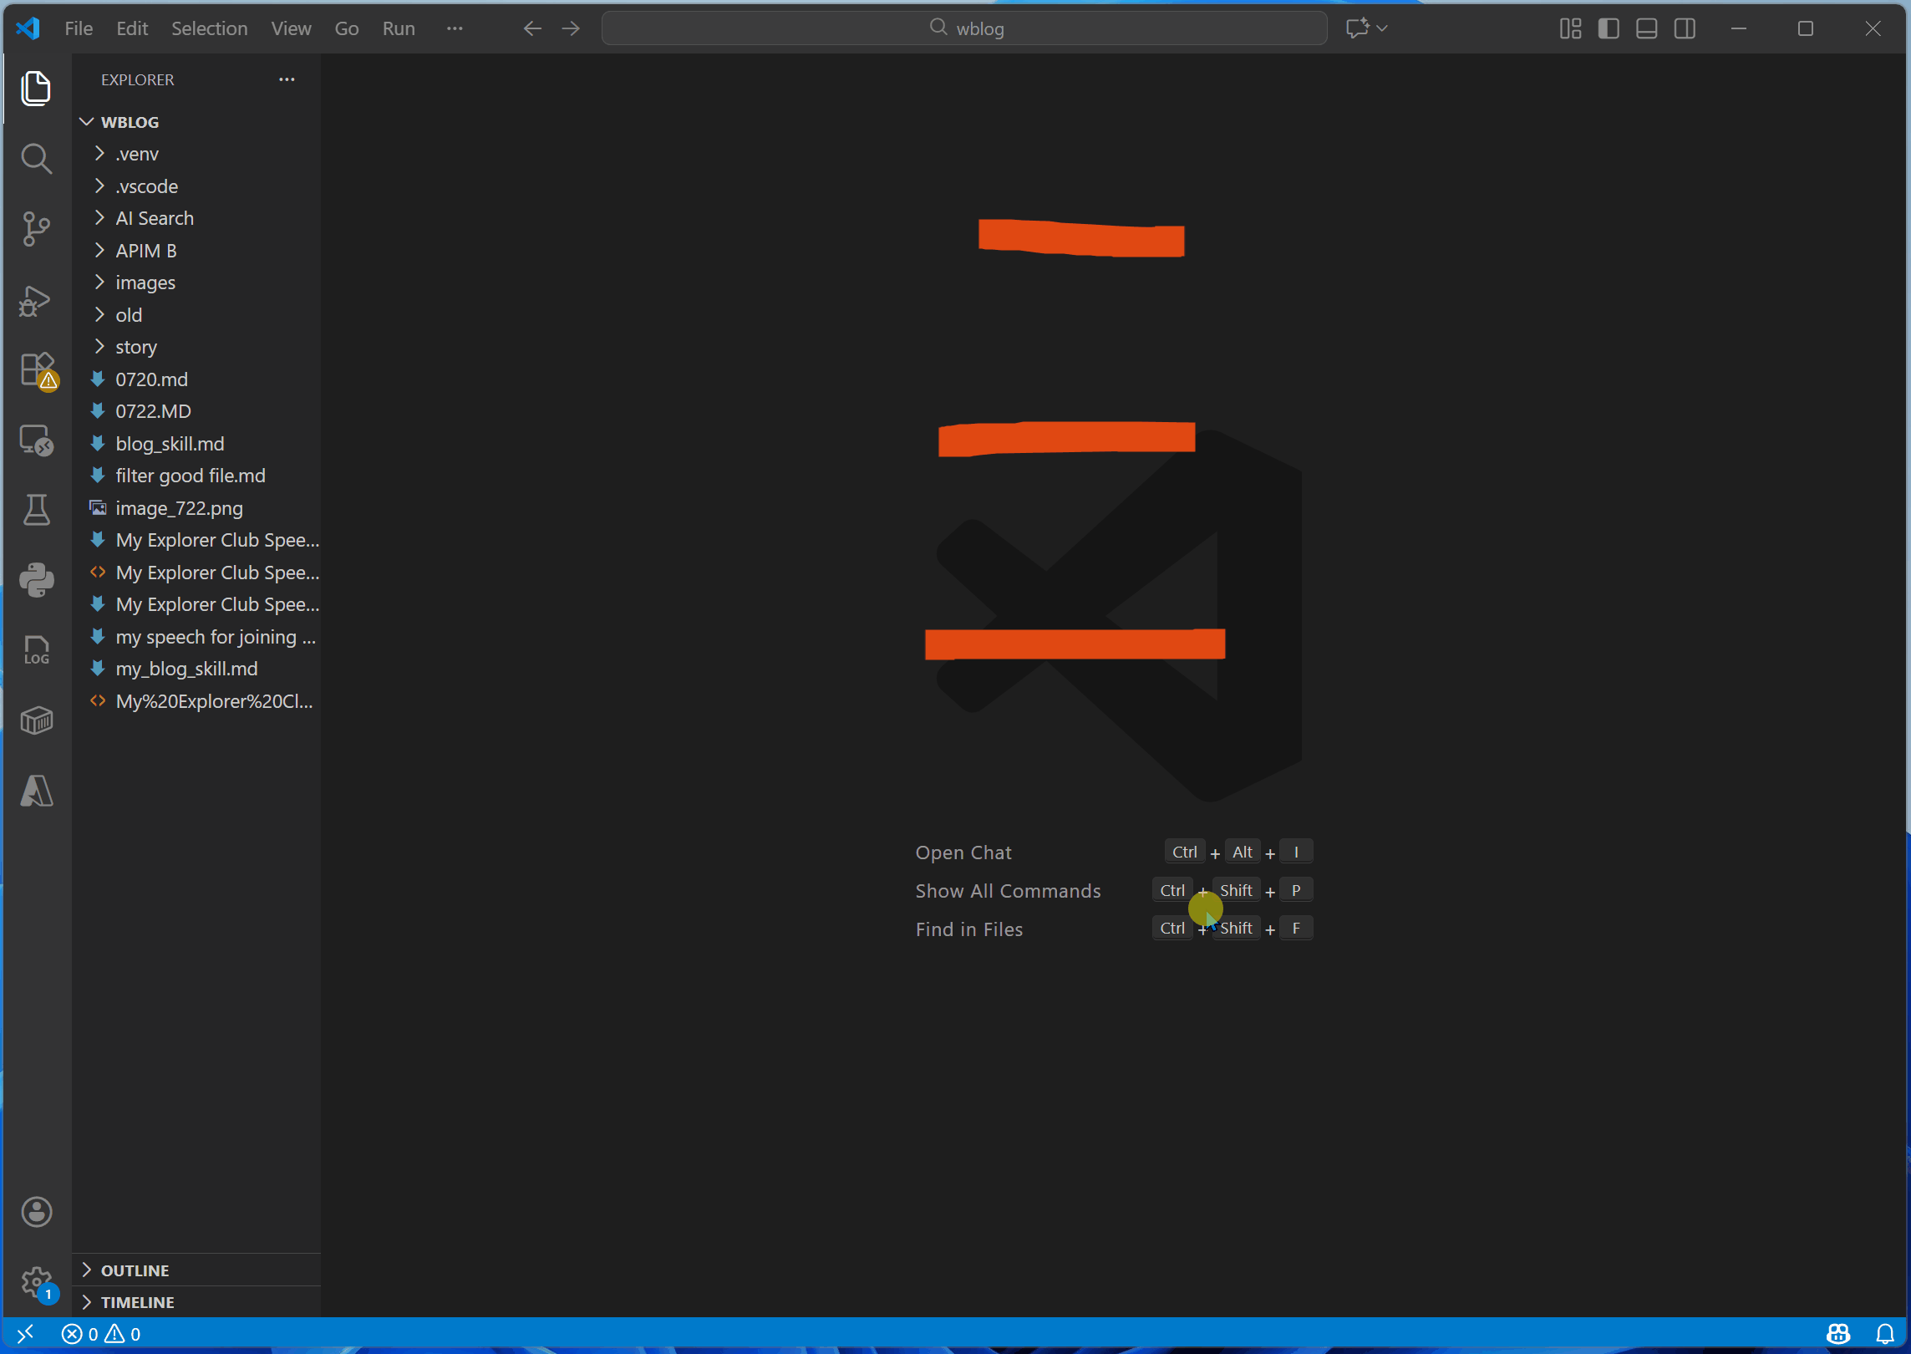Open the View menu

291,28
